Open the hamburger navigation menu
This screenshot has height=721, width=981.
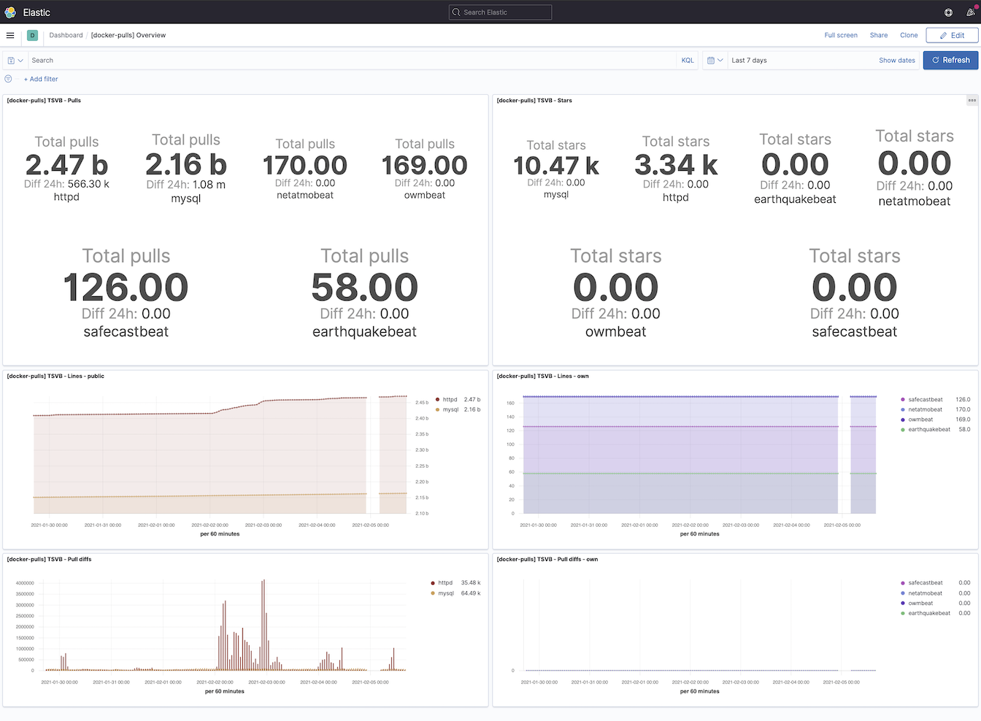click(x=10, y=35)
